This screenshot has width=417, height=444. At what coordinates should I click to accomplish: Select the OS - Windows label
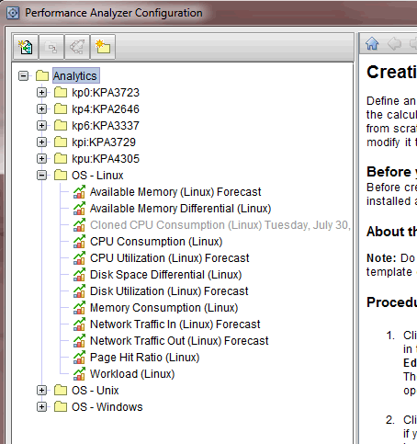[x=107, y=407]
